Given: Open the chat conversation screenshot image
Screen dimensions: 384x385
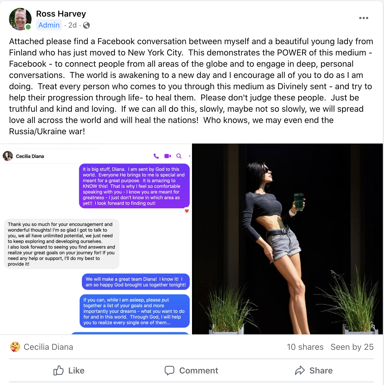Looking at the screenshot, I should point(95,239).
